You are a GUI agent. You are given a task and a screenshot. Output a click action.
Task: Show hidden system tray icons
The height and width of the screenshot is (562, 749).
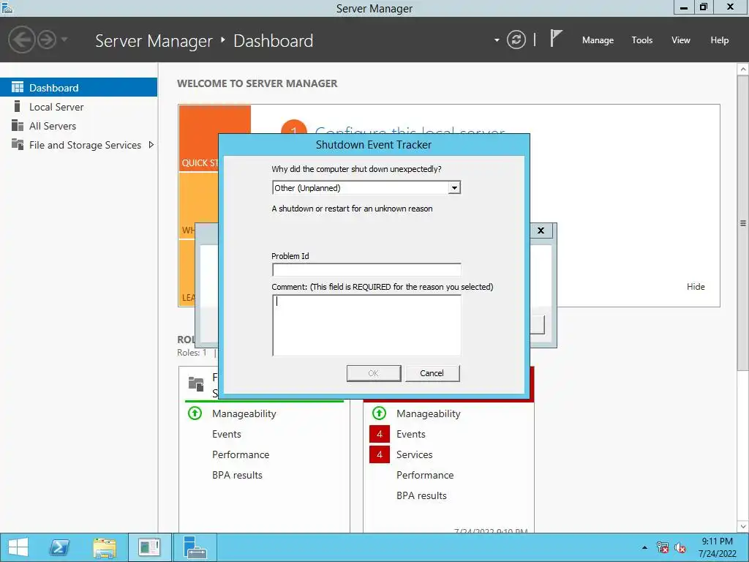click(x=644, y=547)
